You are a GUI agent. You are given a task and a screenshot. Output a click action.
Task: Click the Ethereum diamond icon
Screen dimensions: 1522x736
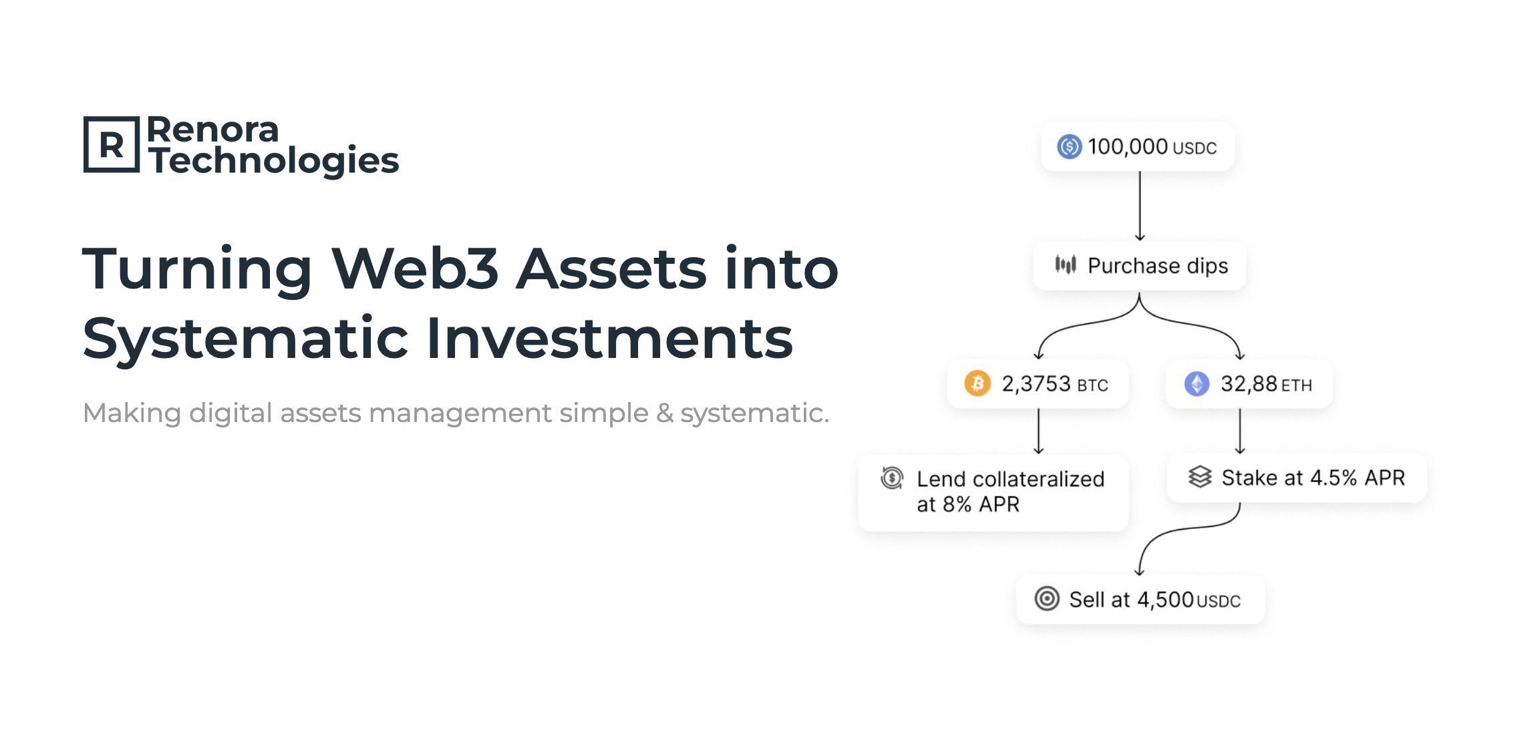[x=1197, y=383]
